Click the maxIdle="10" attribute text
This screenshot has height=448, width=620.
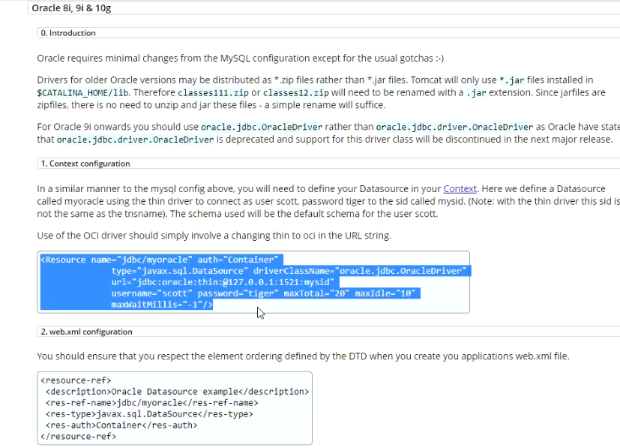[x=385, y=293]
